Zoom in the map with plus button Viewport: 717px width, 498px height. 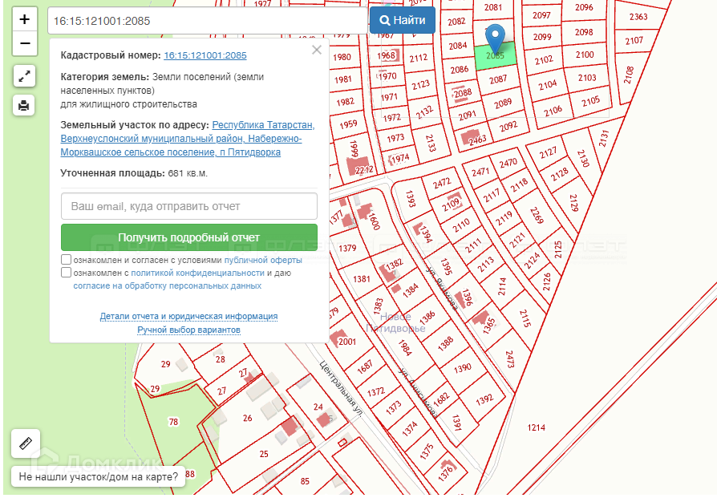click(24, 19)
